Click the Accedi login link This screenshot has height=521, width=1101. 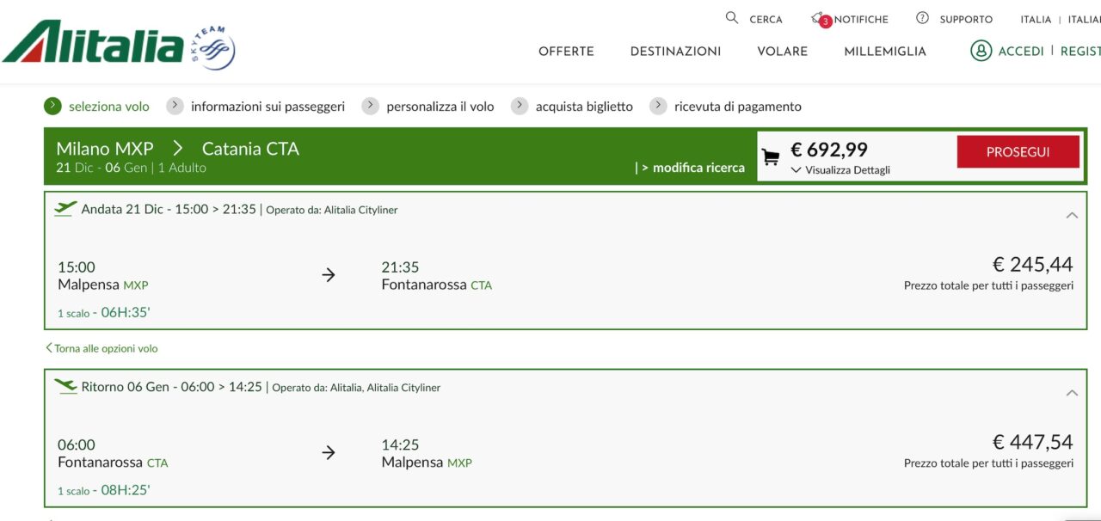(x=1021, y=51)
